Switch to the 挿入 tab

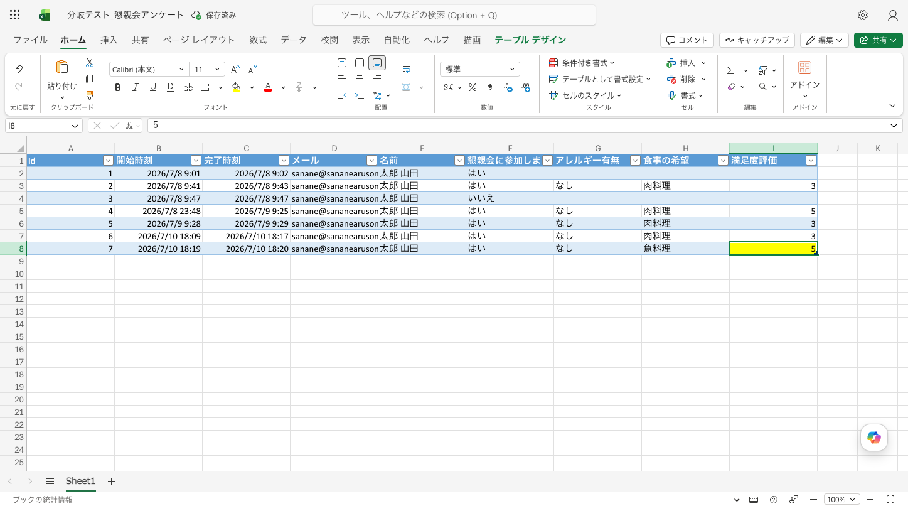tap(109, 40)
